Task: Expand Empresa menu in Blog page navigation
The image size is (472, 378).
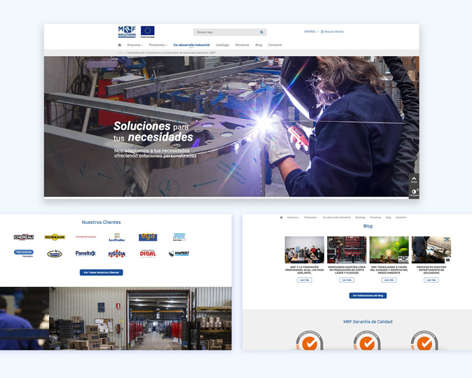Action: [293, 217]
